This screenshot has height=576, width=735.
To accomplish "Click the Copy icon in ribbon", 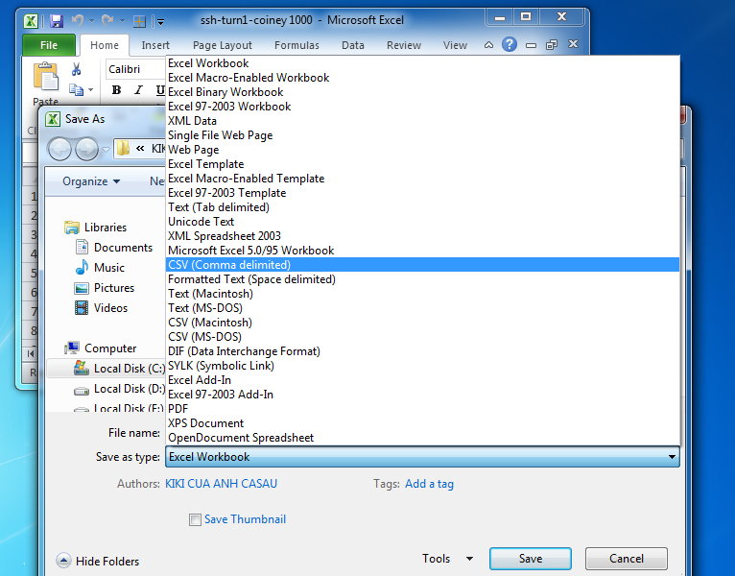I will pos(76,89).
